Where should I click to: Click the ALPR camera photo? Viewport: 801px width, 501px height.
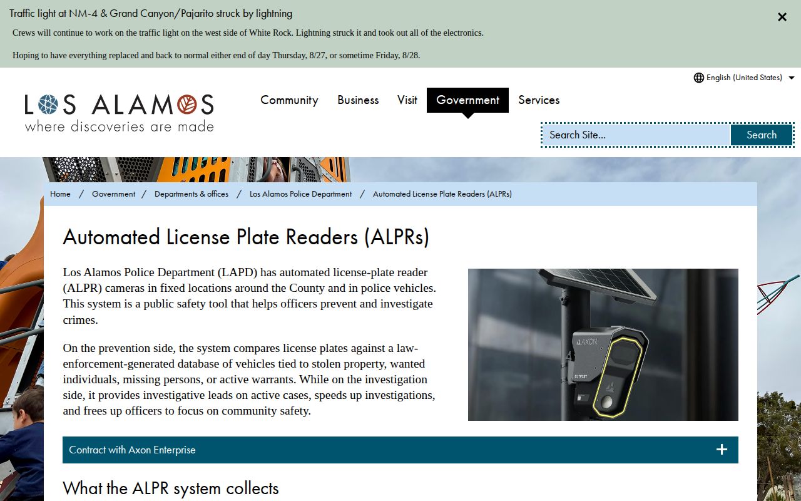click(x=603, y=344)
